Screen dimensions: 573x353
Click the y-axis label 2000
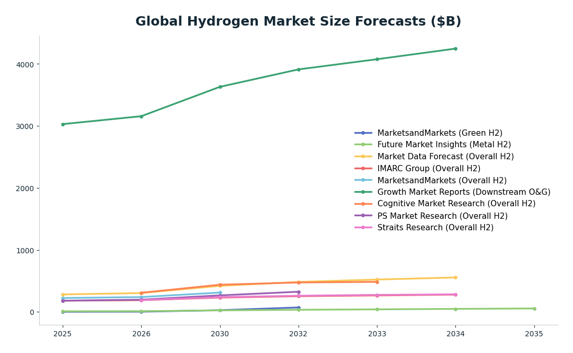point(26,189)
